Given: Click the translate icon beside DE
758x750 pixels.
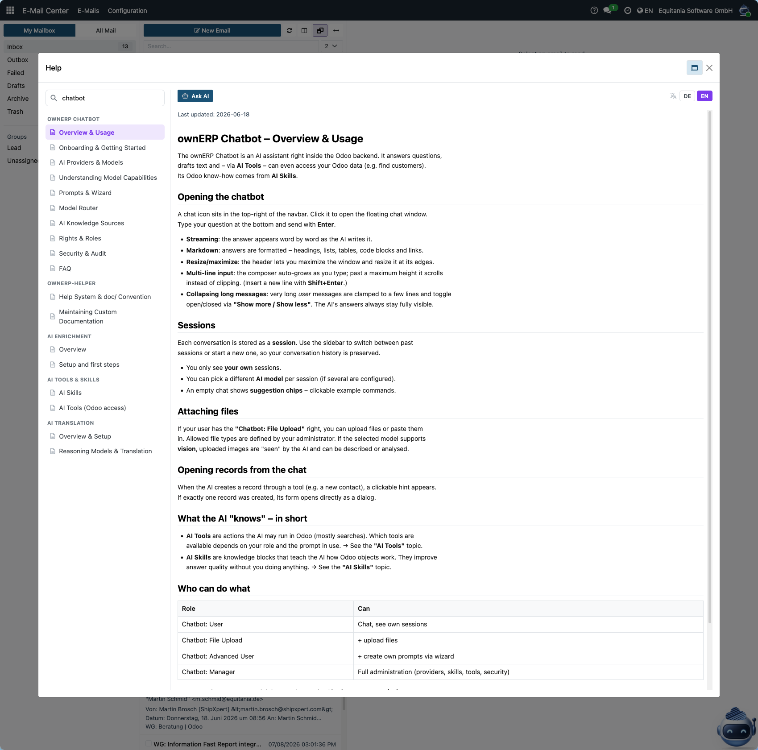Looking at the screenshot, I should point(673,96).
